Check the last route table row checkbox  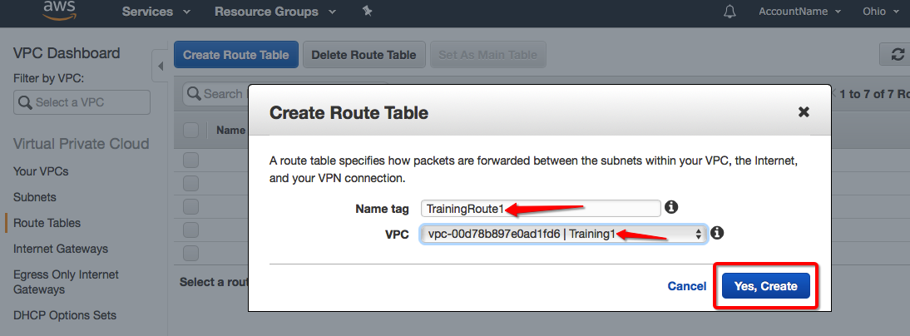coord(190,253)
